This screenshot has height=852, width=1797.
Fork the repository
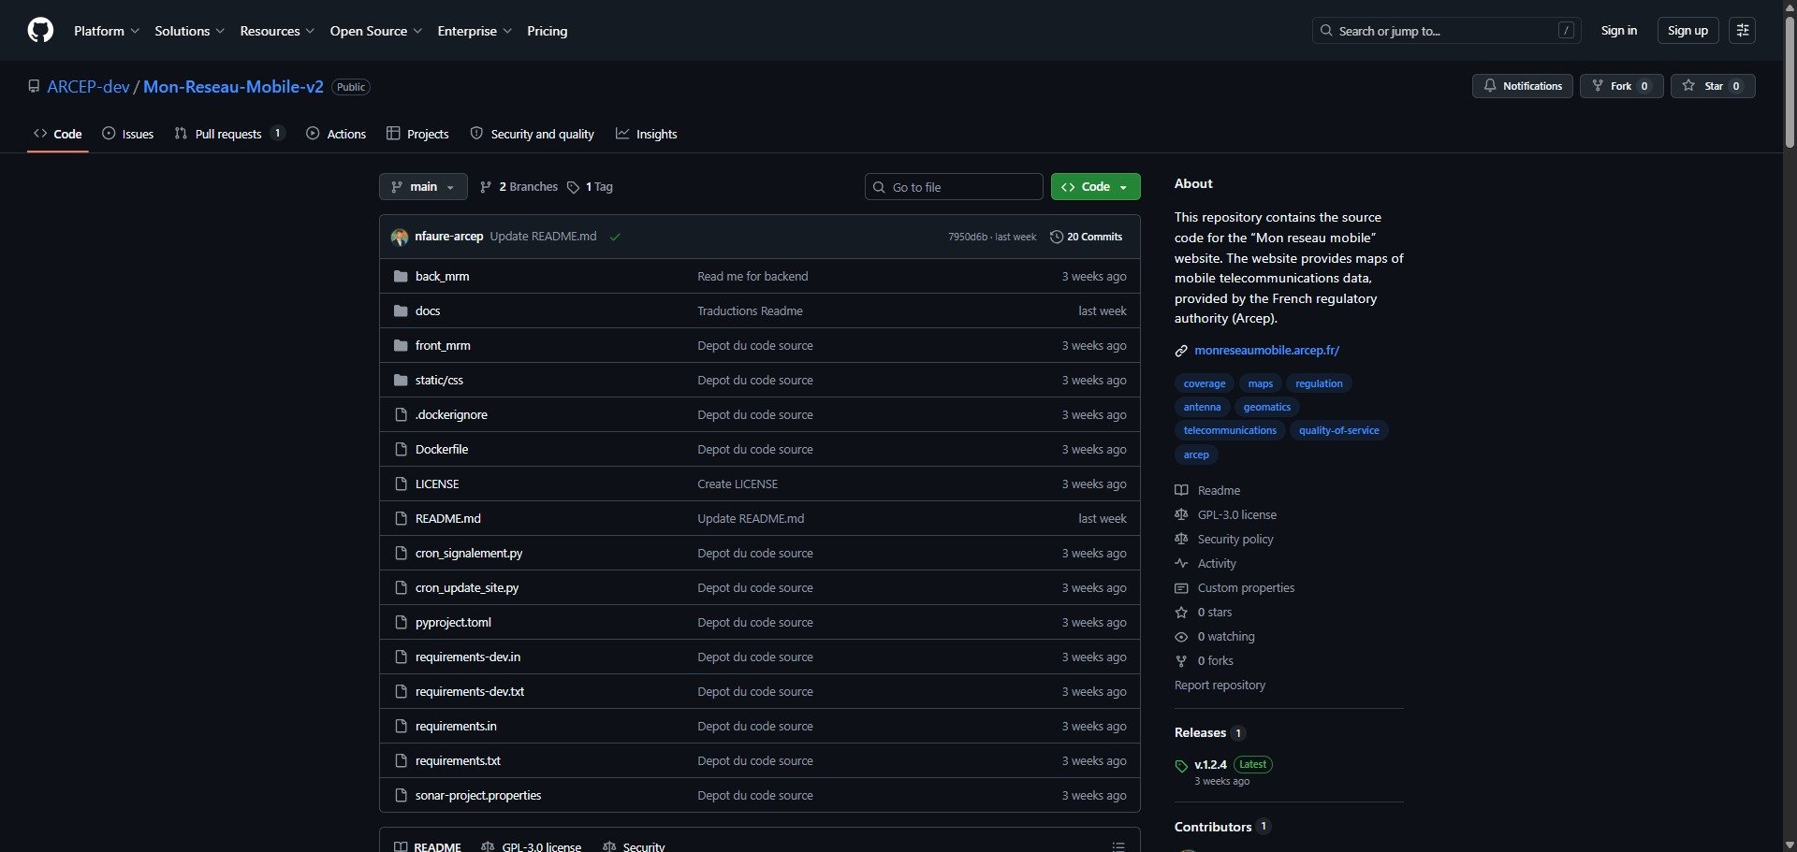(x=1621, y=86)
